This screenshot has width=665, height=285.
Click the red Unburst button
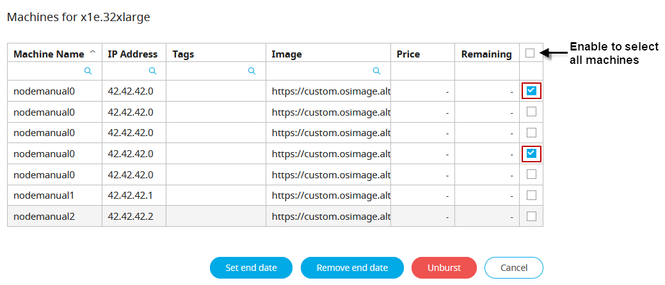pyautogui.click(x=444, y=268)
